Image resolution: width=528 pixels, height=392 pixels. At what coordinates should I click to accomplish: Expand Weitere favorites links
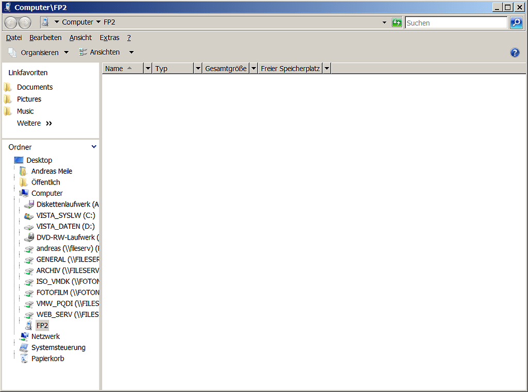click(x=35, y=123)
